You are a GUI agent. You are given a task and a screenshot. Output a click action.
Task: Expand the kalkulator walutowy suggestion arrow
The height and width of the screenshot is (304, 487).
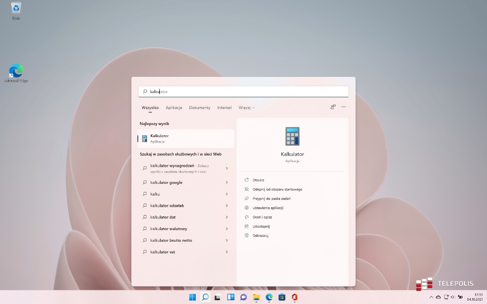pos(227,229)
